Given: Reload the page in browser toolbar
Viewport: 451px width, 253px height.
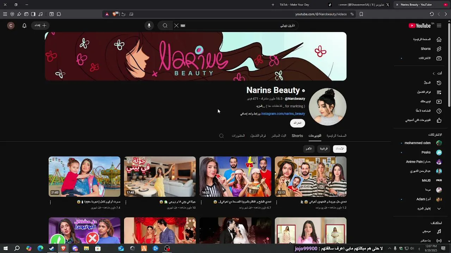Looking at the screenshot, I should [x=432, y=14].
